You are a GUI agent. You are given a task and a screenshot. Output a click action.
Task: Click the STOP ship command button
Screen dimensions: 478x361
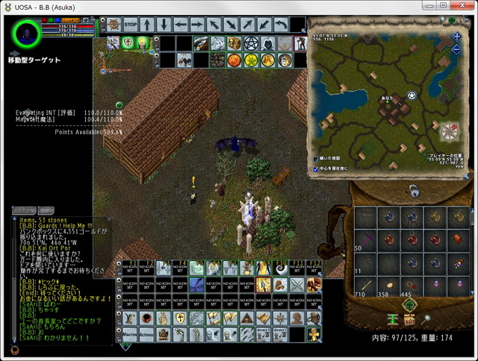click(131, 25)
